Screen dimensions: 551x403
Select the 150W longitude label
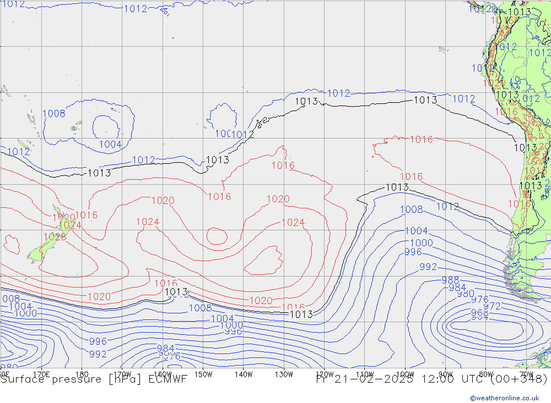[203, 374]
